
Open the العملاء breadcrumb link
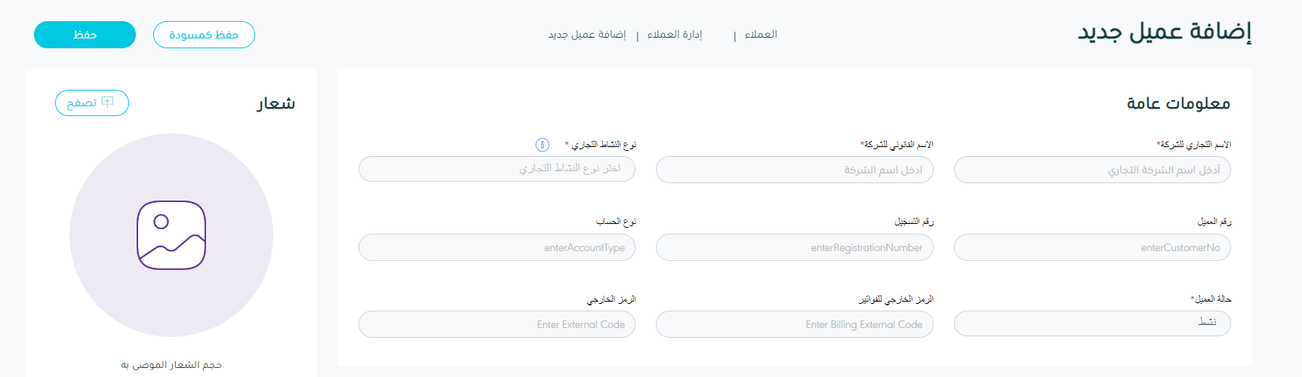(x=761, y=35)
